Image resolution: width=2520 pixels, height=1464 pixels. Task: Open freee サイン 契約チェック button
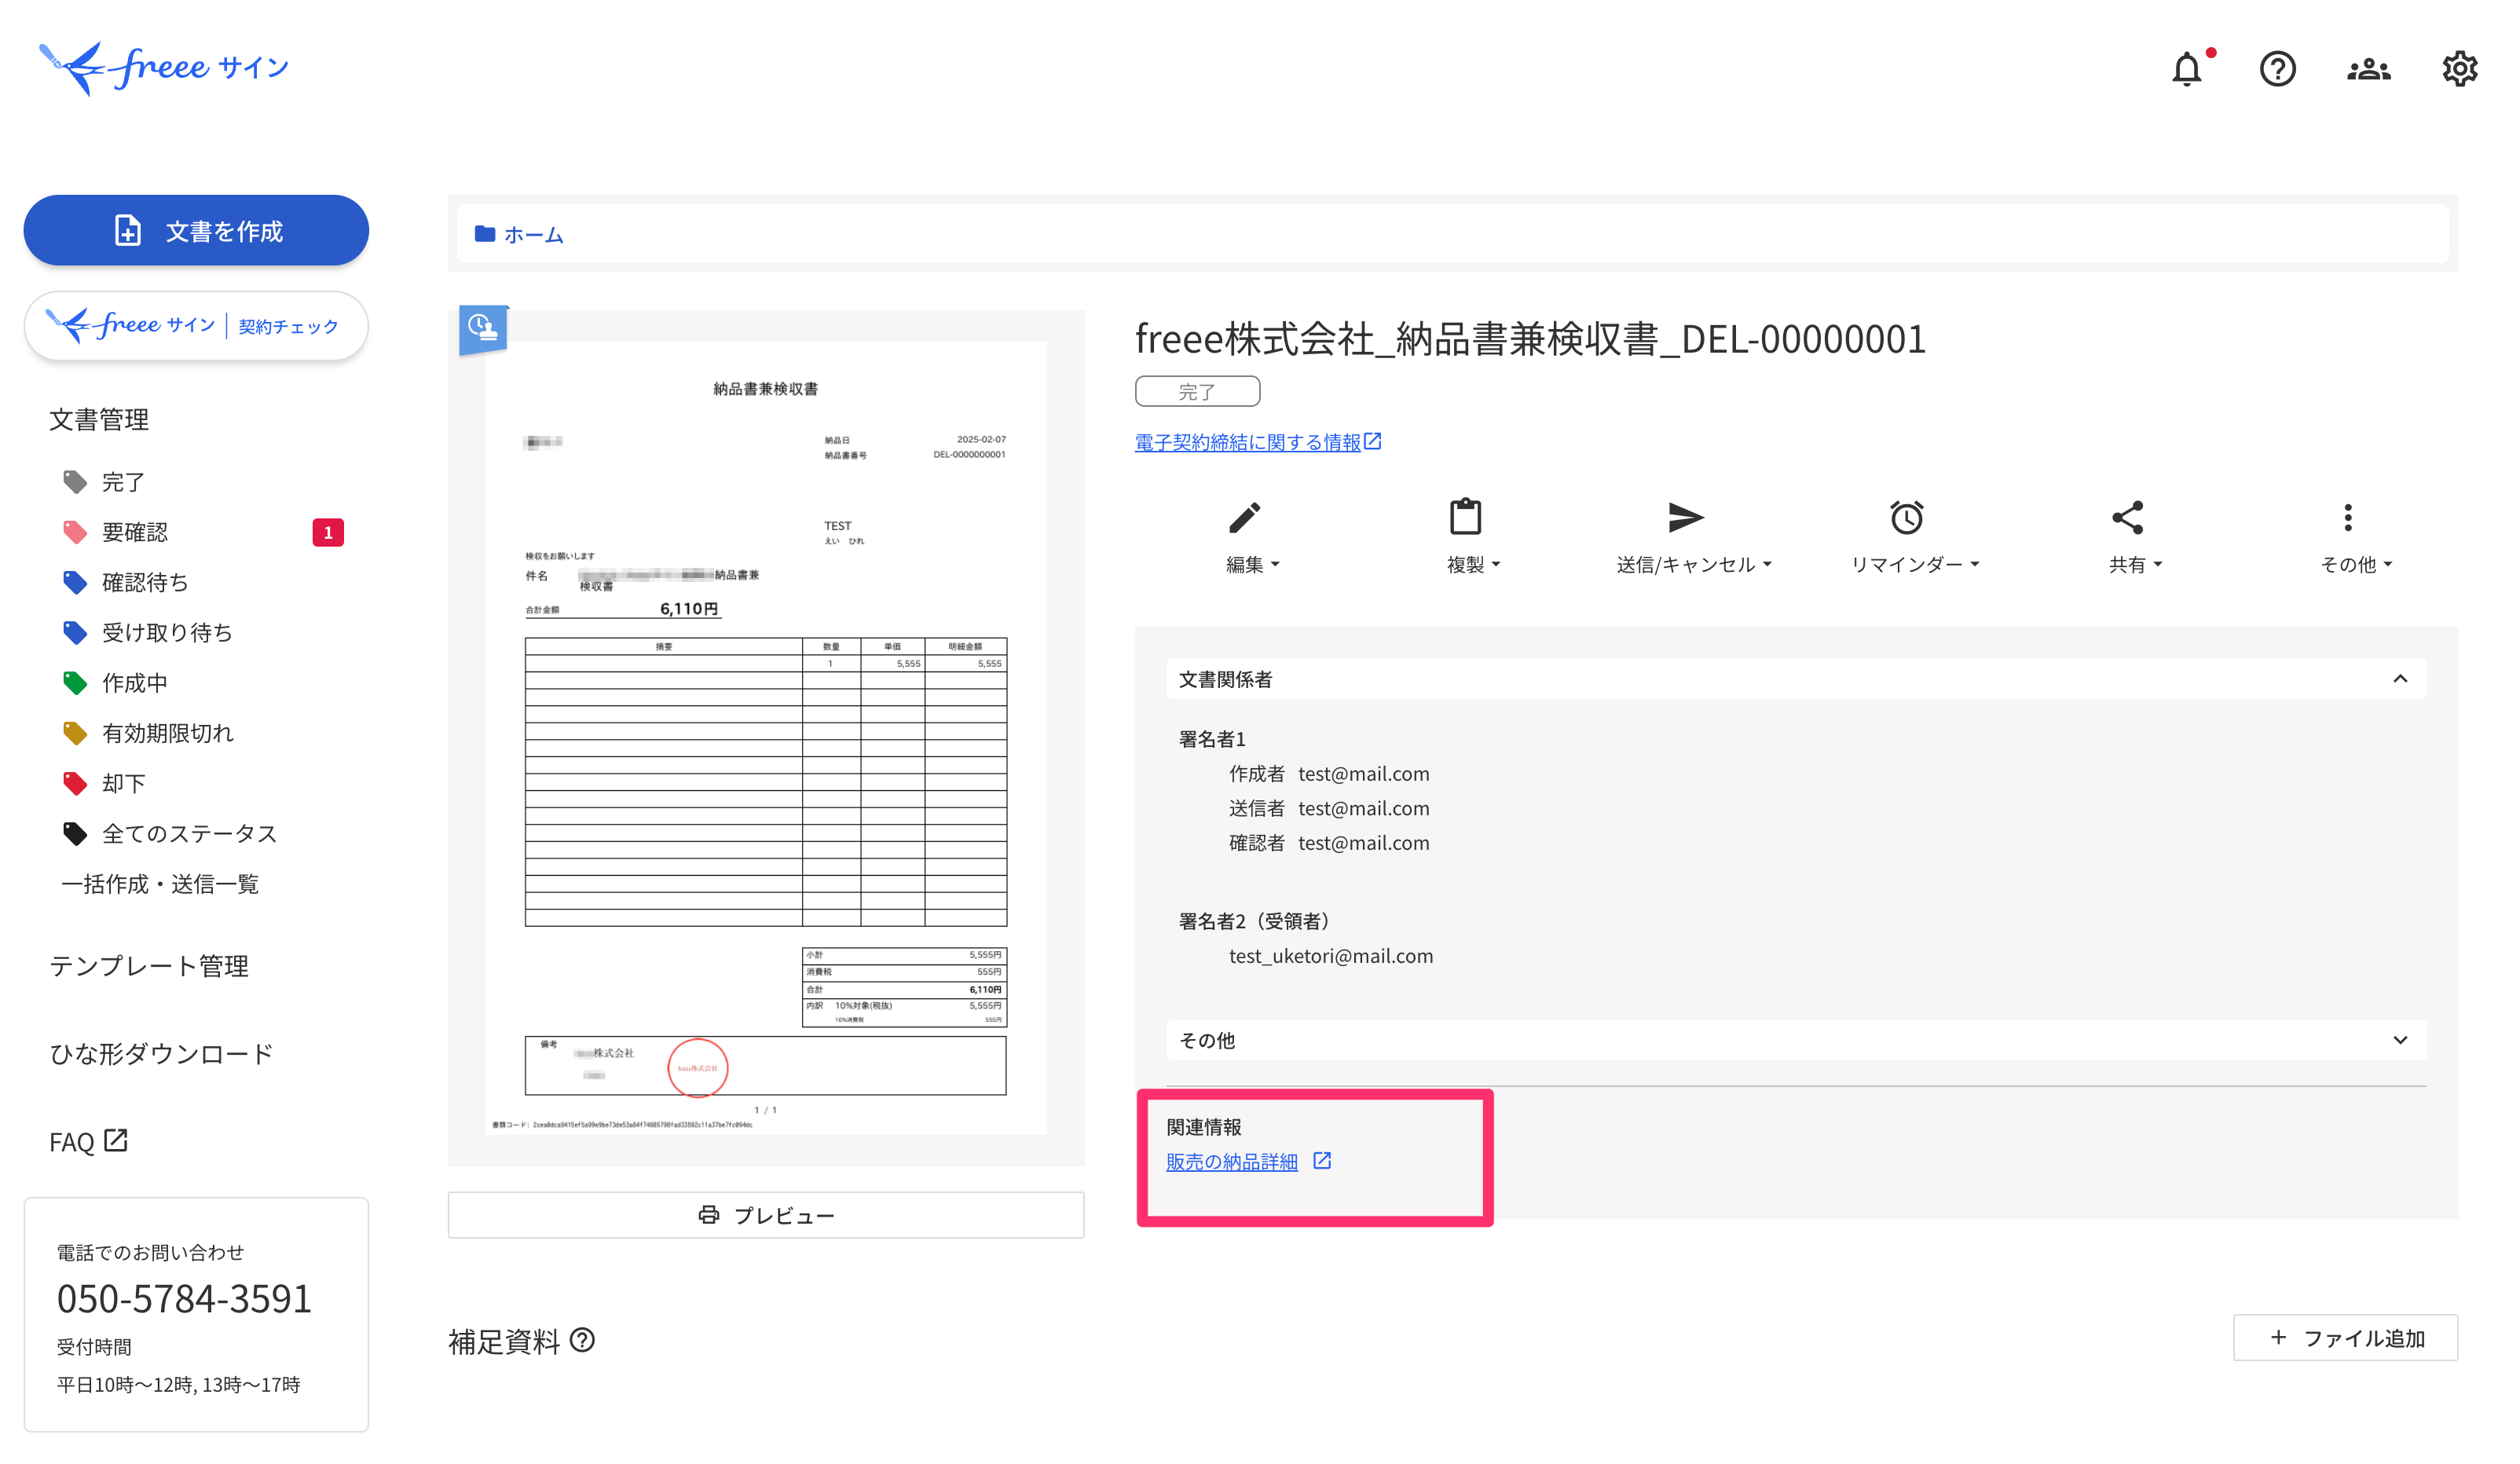coord(196,326)
